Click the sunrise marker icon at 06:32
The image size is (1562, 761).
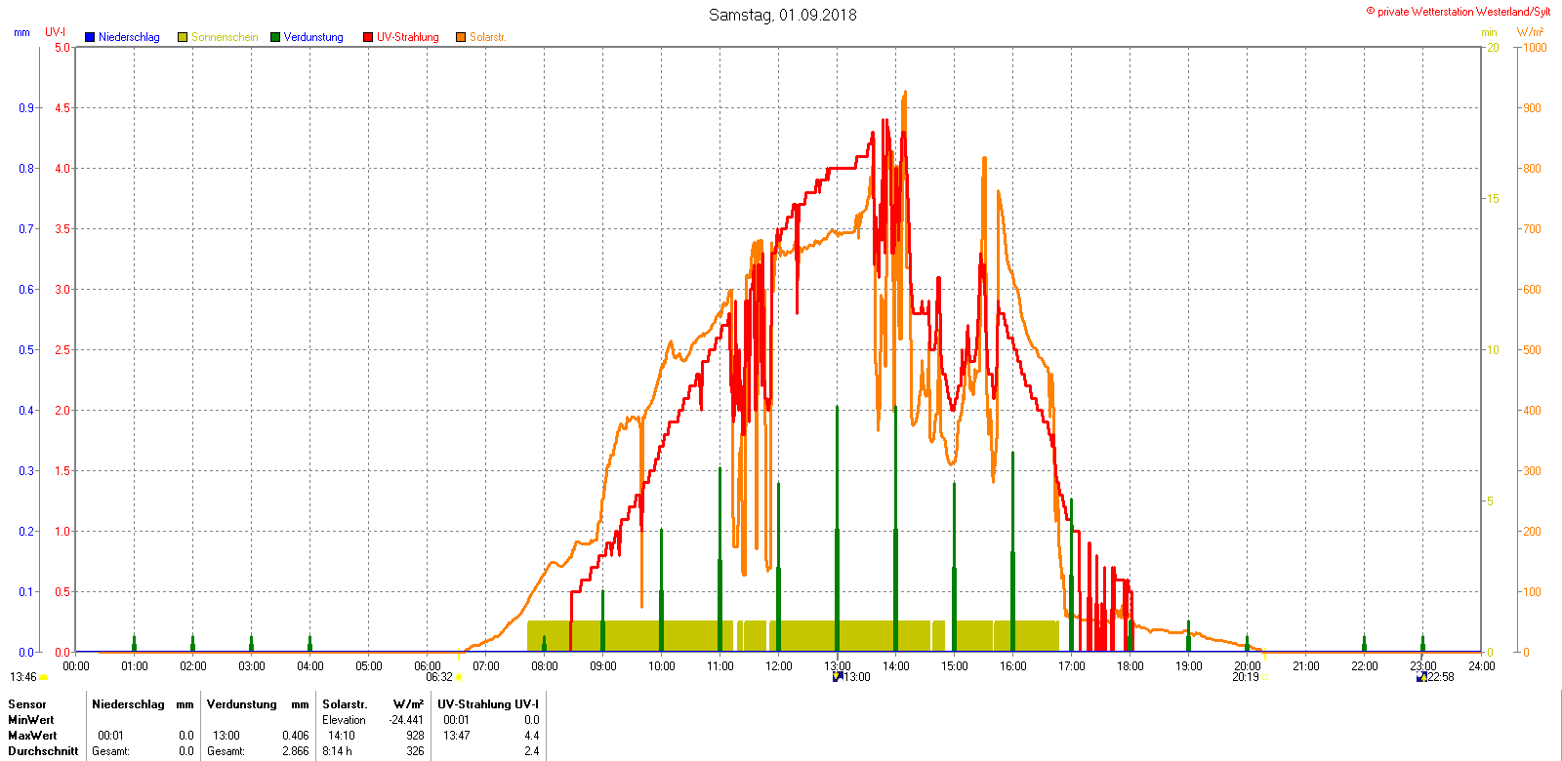pyautogui.click(x=460, y=677)
